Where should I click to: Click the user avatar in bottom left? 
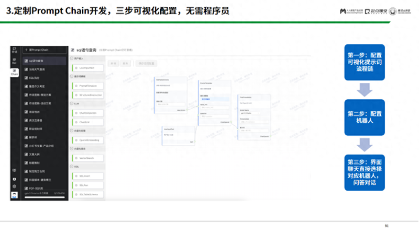(14, 195)
